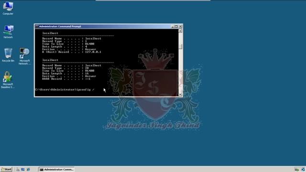Select the Network desktop icon

(8, 32)
